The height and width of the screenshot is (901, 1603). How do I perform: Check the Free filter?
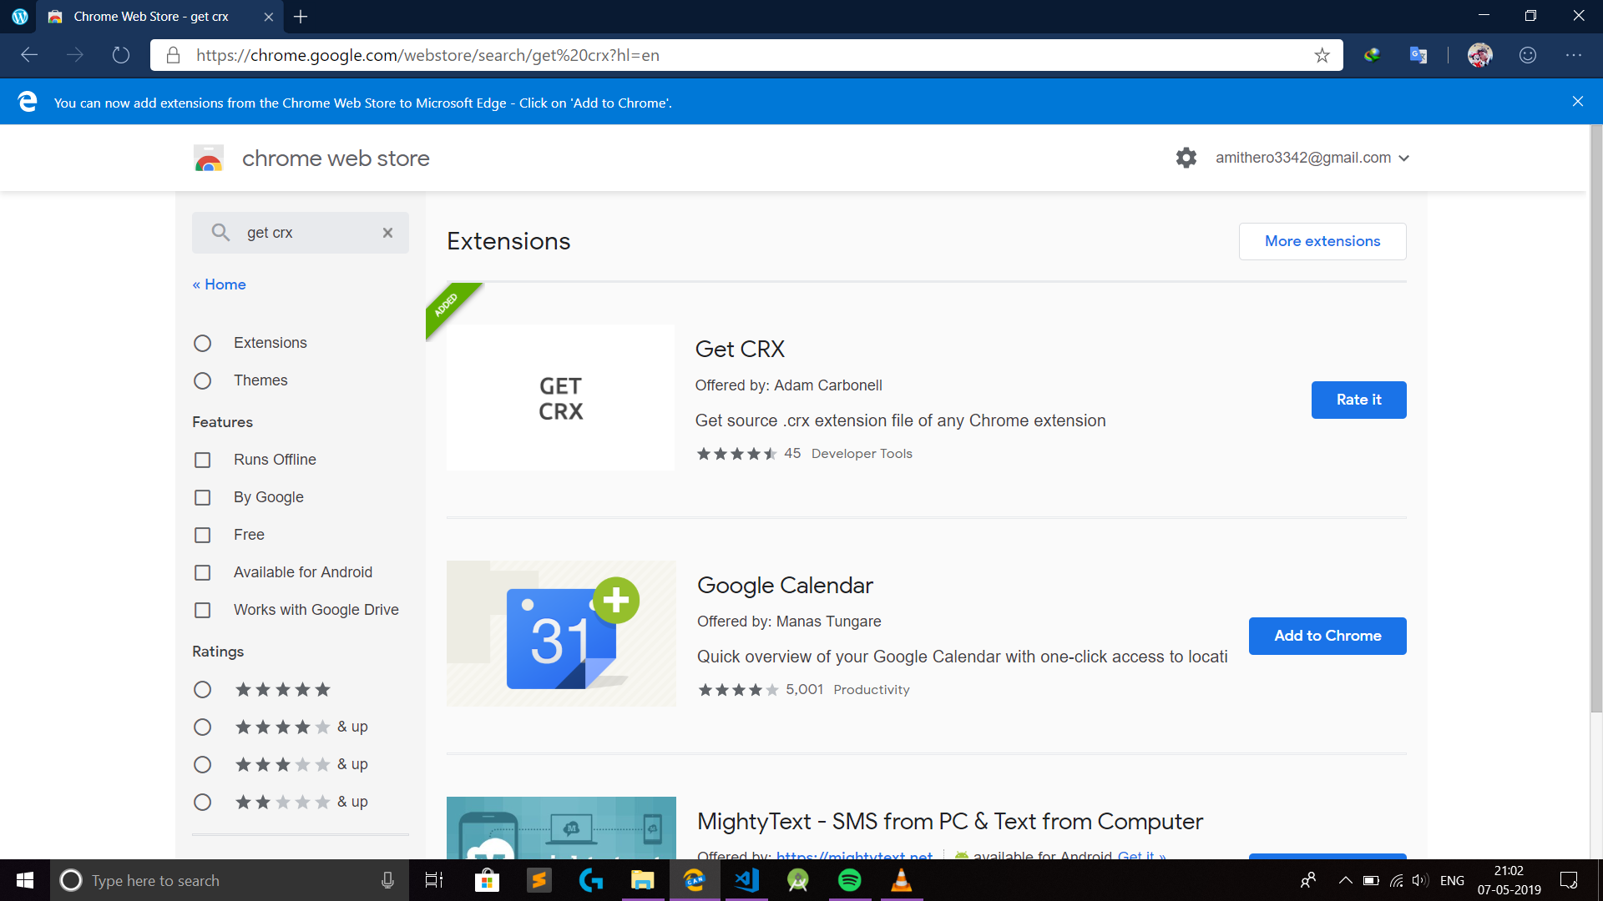pos(202,535)
